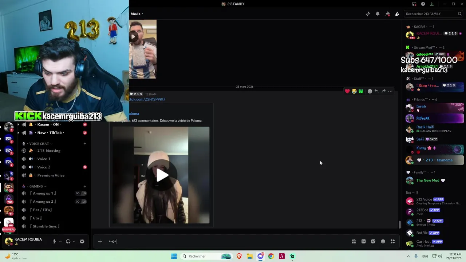Open headphone output options chevron
The height and width of the screenshot is (262, 466).
click(x=74, y=241)
